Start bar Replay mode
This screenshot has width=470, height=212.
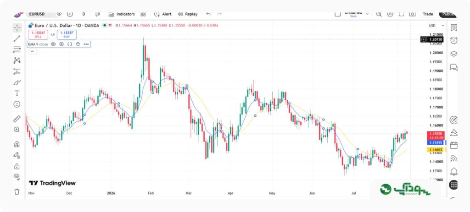click(188, 14)
